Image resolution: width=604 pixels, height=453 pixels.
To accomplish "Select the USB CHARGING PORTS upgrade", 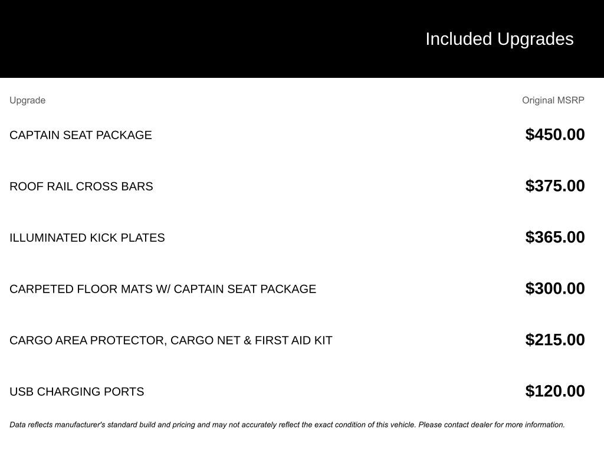I will coord(77,392).
